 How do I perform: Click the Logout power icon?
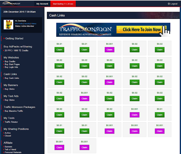169,4
